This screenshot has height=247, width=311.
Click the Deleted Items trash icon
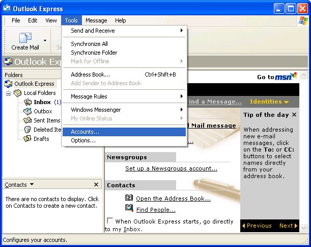pos(27,130)
